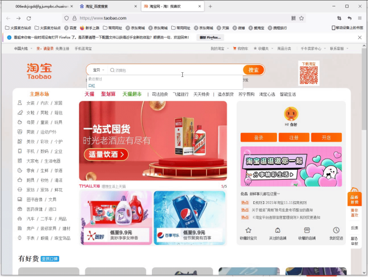Click the 适量饮酒 banner button
The width and height of the screenshot is (368, 277).
106,155
